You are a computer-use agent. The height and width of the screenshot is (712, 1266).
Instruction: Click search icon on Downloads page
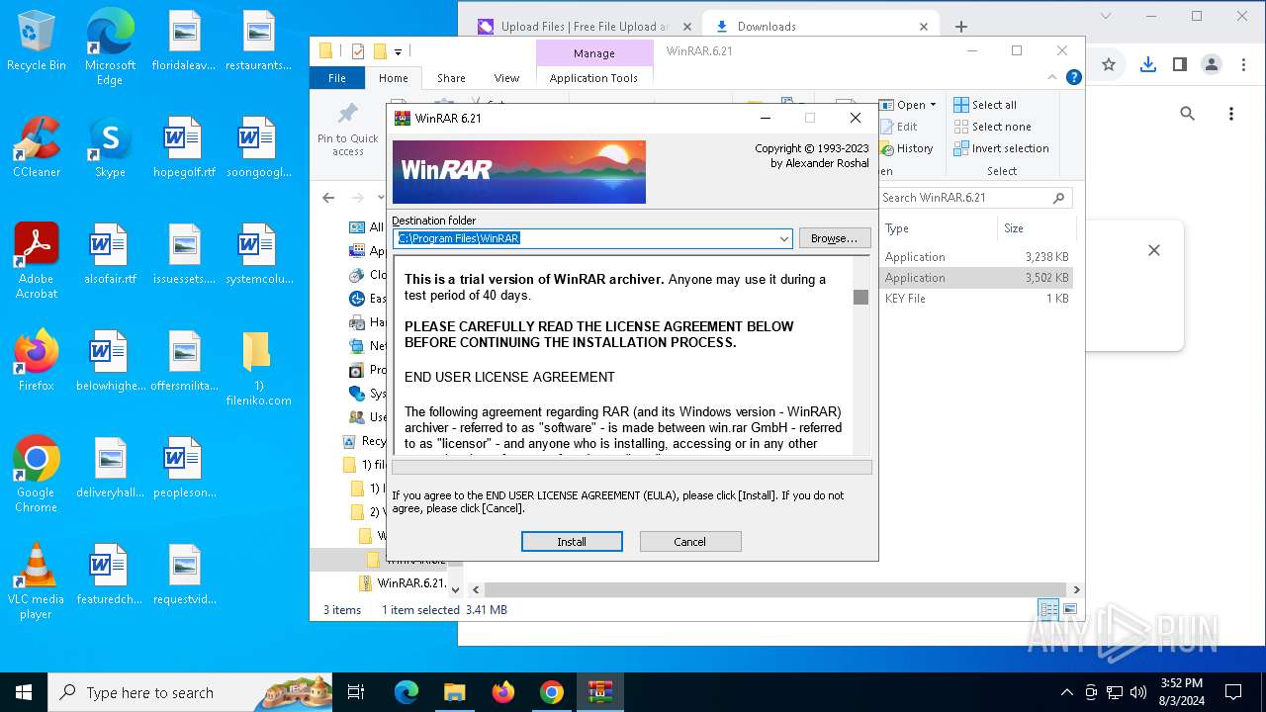(x=1187, y=114)
